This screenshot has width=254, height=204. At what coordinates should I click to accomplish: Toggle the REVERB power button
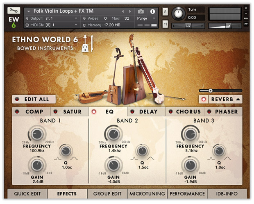click(x=204, y=99)
